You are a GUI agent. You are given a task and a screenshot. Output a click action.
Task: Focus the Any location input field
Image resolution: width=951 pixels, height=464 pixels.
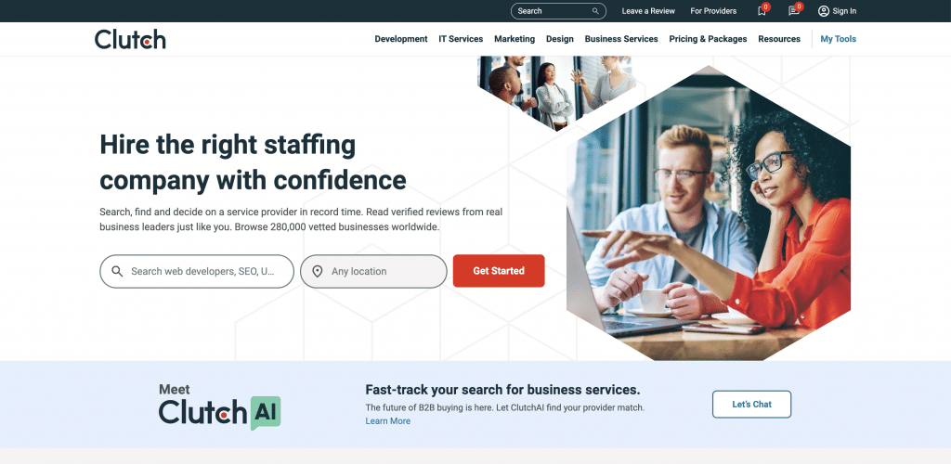pos(373,271)
